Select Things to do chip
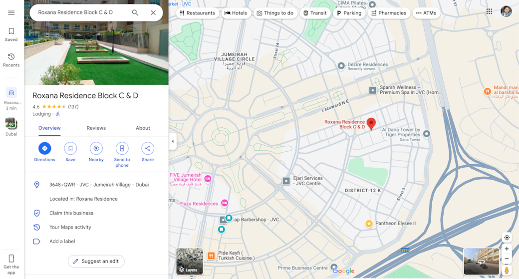This screenshot has width=519, height=279. 275,13
